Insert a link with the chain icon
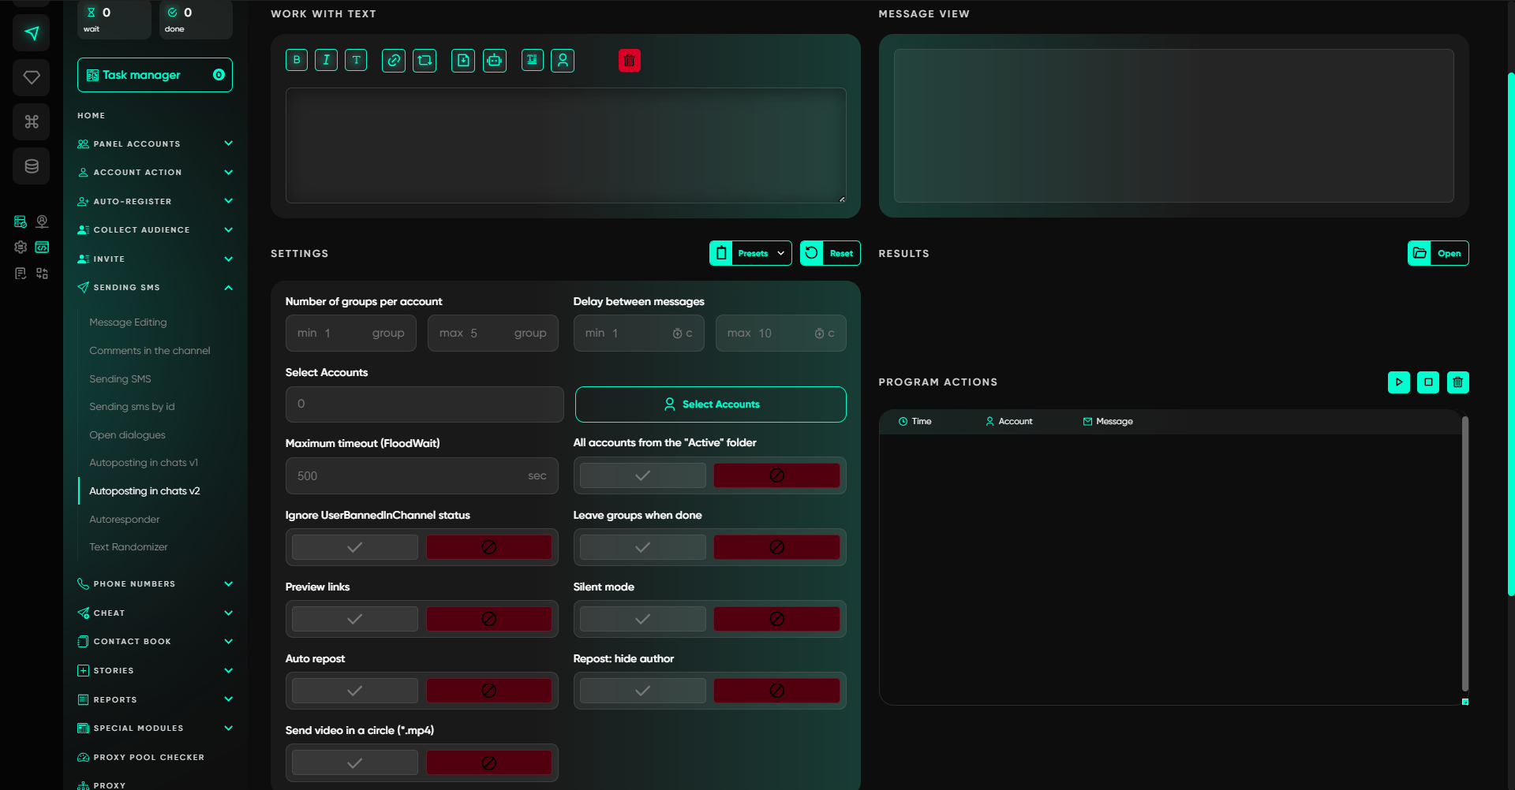Screen dimensions: 1515x790 click(x=394, y=60)
